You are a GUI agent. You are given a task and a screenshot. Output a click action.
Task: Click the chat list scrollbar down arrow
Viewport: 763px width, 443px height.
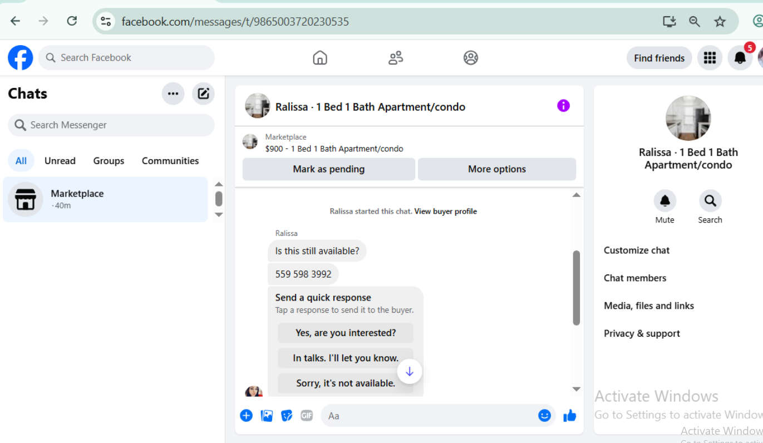tap(219, 215)
